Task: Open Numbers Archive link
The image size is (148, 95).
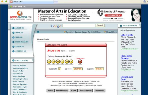Action: pos(20,68)
